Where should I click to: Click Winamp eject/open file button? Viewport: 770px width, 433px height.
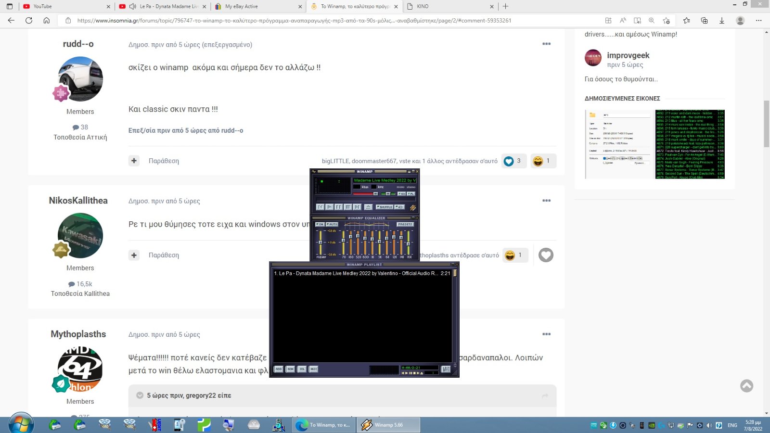coord(368,207)
